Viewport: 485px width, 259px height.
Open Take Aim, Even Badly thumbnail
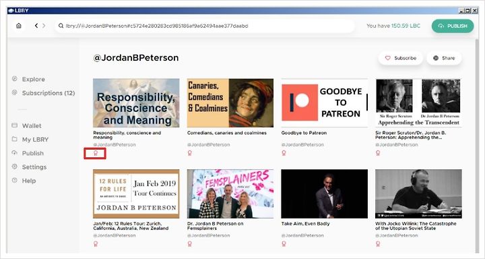point(325,194)
